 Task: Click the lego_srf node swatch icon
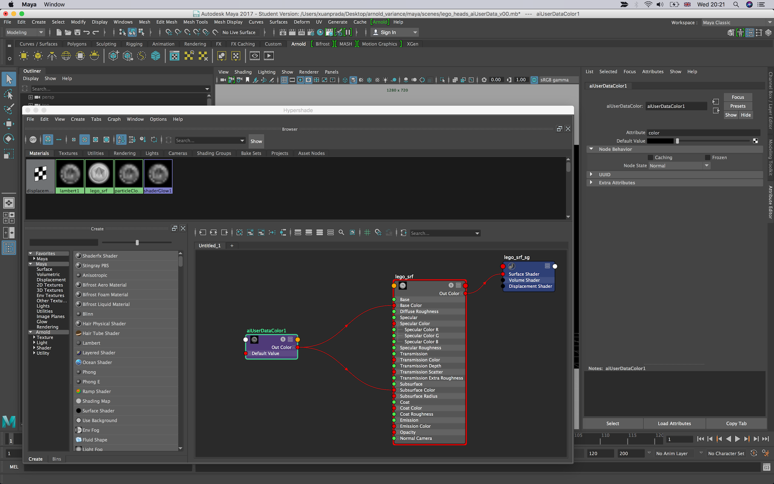point(403,286)
